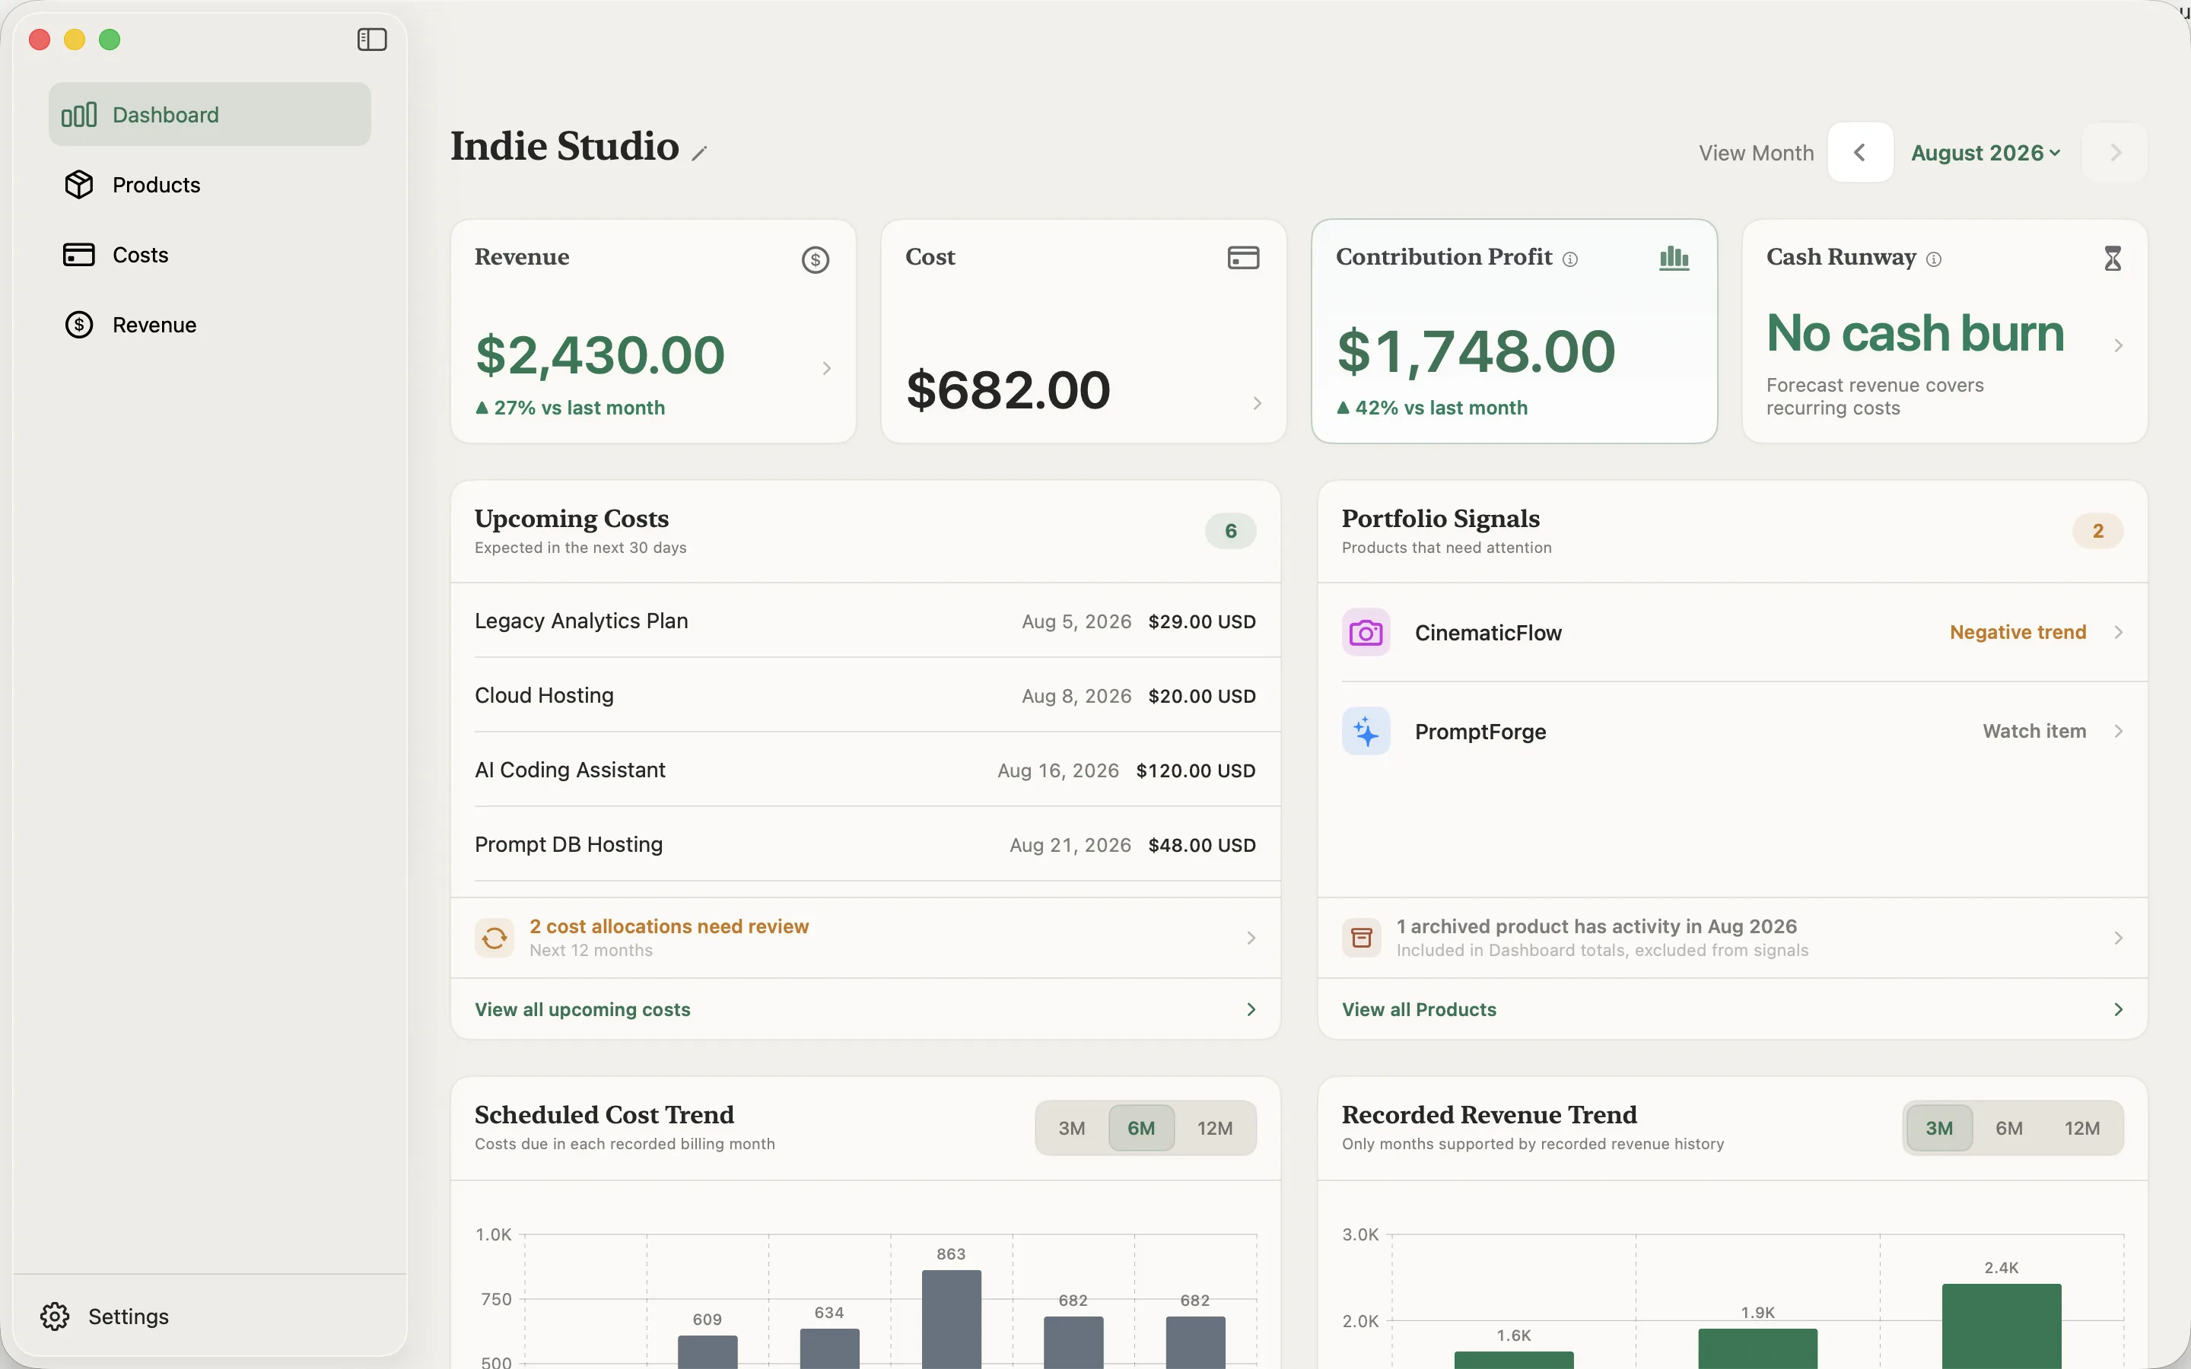Click View all Products link
2191x1369 pixels.
click(1419, 1009)
